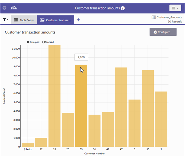
Task: Open the hamburger menu dropdown
Action: click(x=175, y=8)
